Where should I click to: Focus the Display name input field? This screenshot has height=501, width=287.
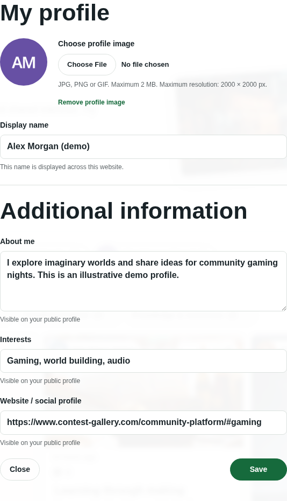point(143,147)
